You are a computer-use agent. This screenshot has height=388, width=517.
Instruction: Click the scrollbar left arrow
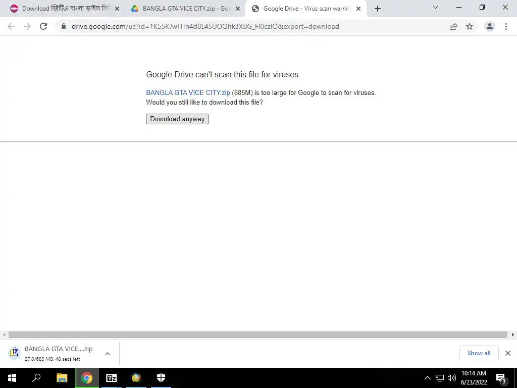4,335
